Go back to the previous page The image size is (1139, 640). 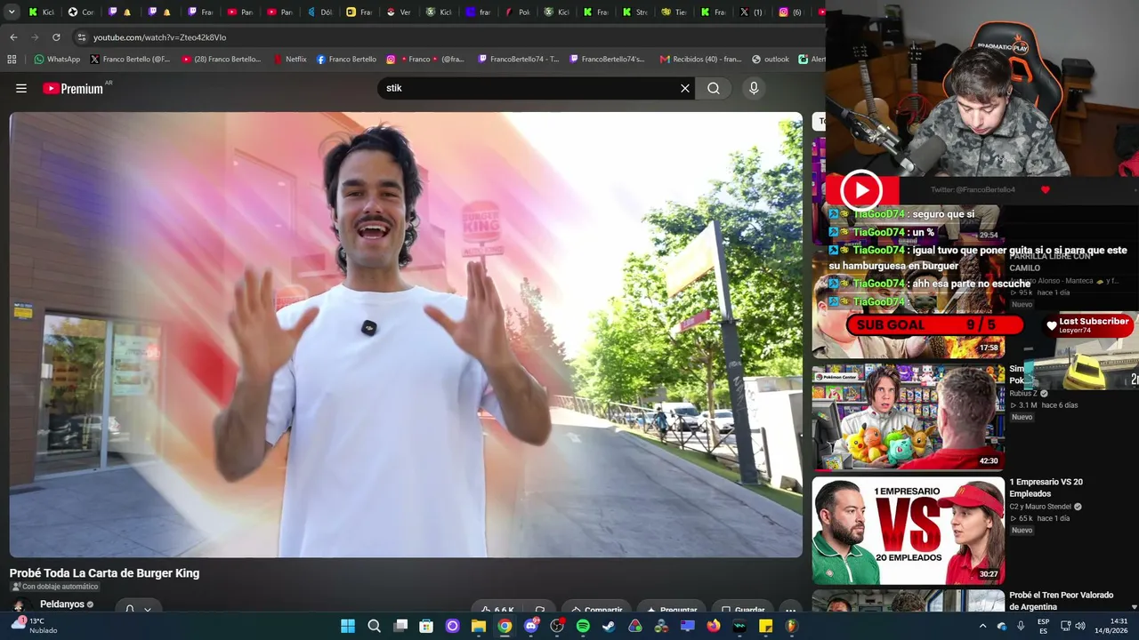coord(13,37)
